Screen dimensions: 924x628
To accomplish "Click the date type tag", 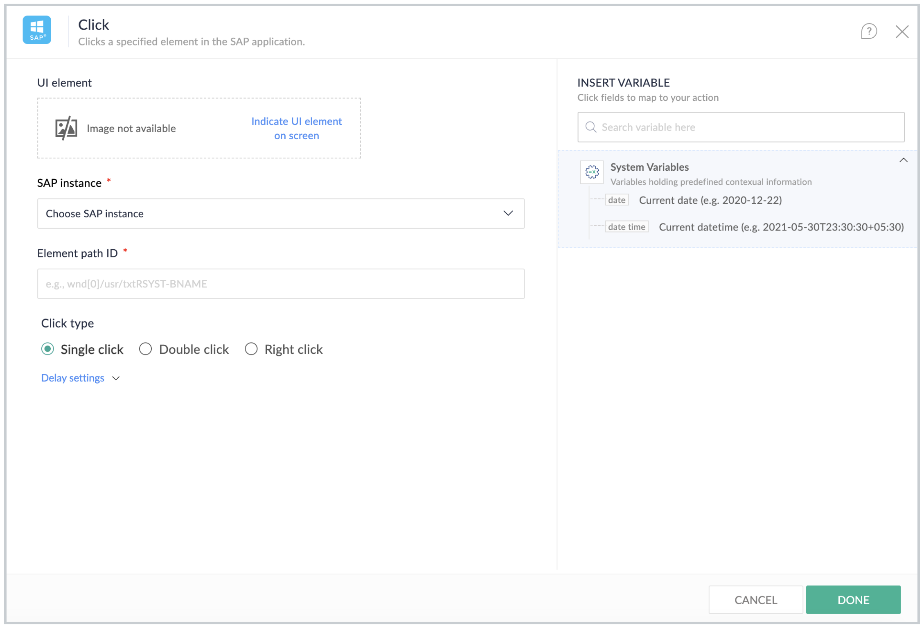I will [617, 200].
